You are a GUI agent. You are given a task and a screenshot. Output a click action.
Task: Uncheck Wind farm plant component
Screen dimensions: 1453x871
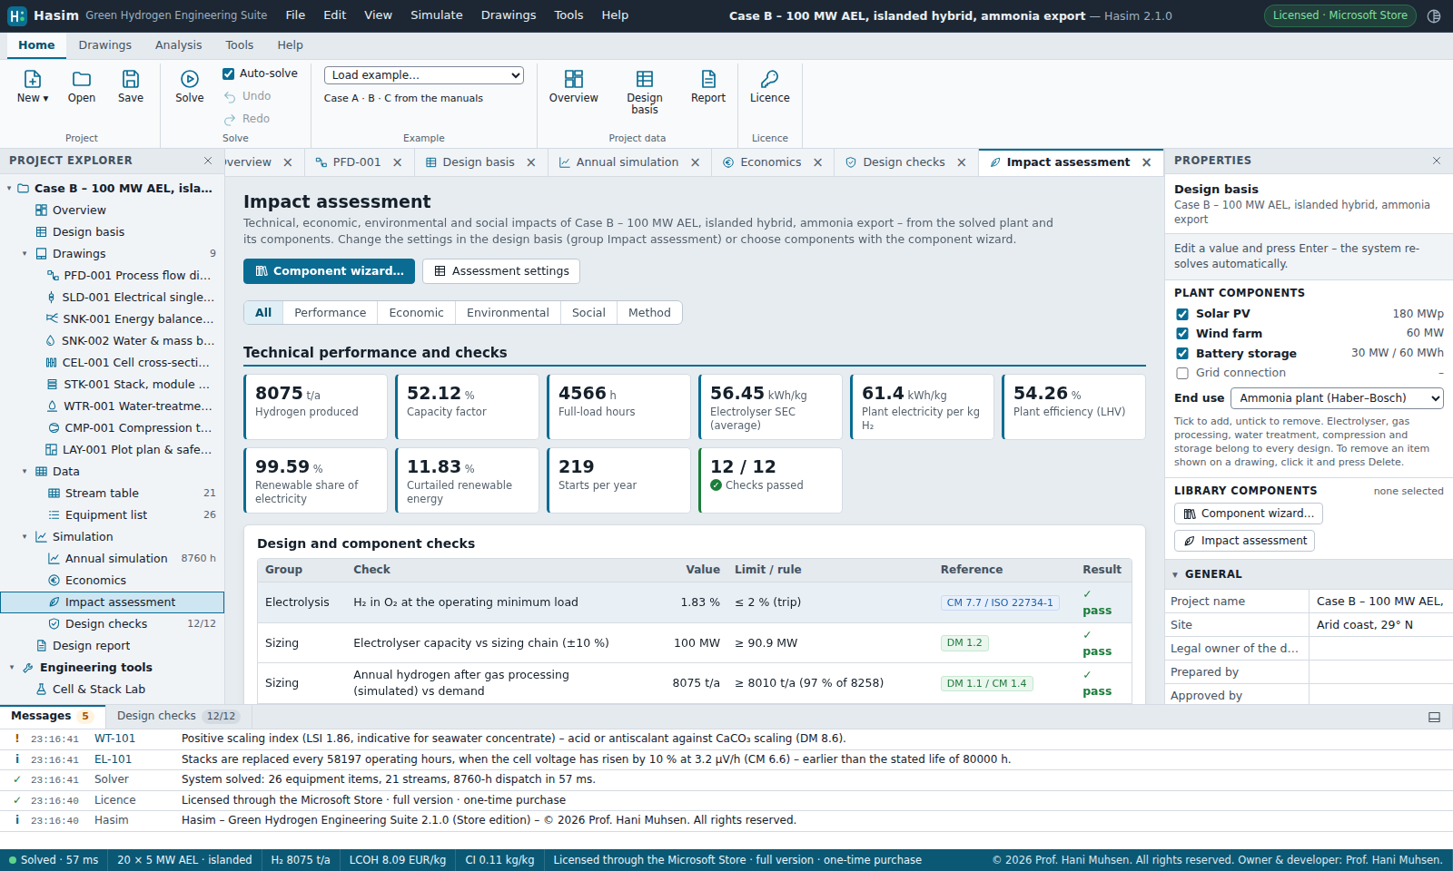pyautogui.click(x=1182, y=334)
